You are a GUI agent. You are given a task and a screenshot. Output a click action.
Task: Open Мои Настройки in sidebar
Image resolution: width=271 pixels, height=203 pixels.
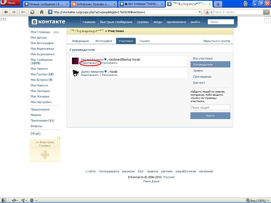point(41,102)
